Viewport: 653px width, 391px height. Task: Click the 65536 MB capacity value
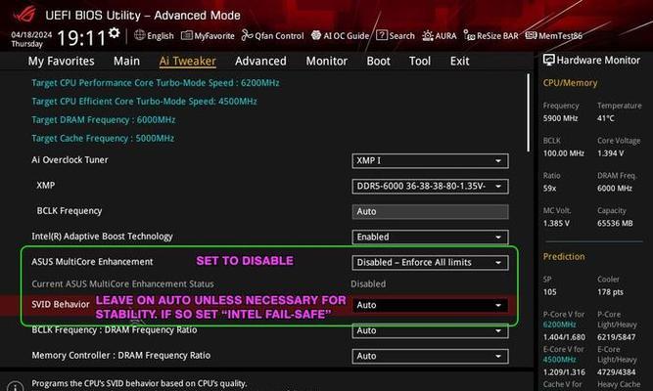pos(615,224)
